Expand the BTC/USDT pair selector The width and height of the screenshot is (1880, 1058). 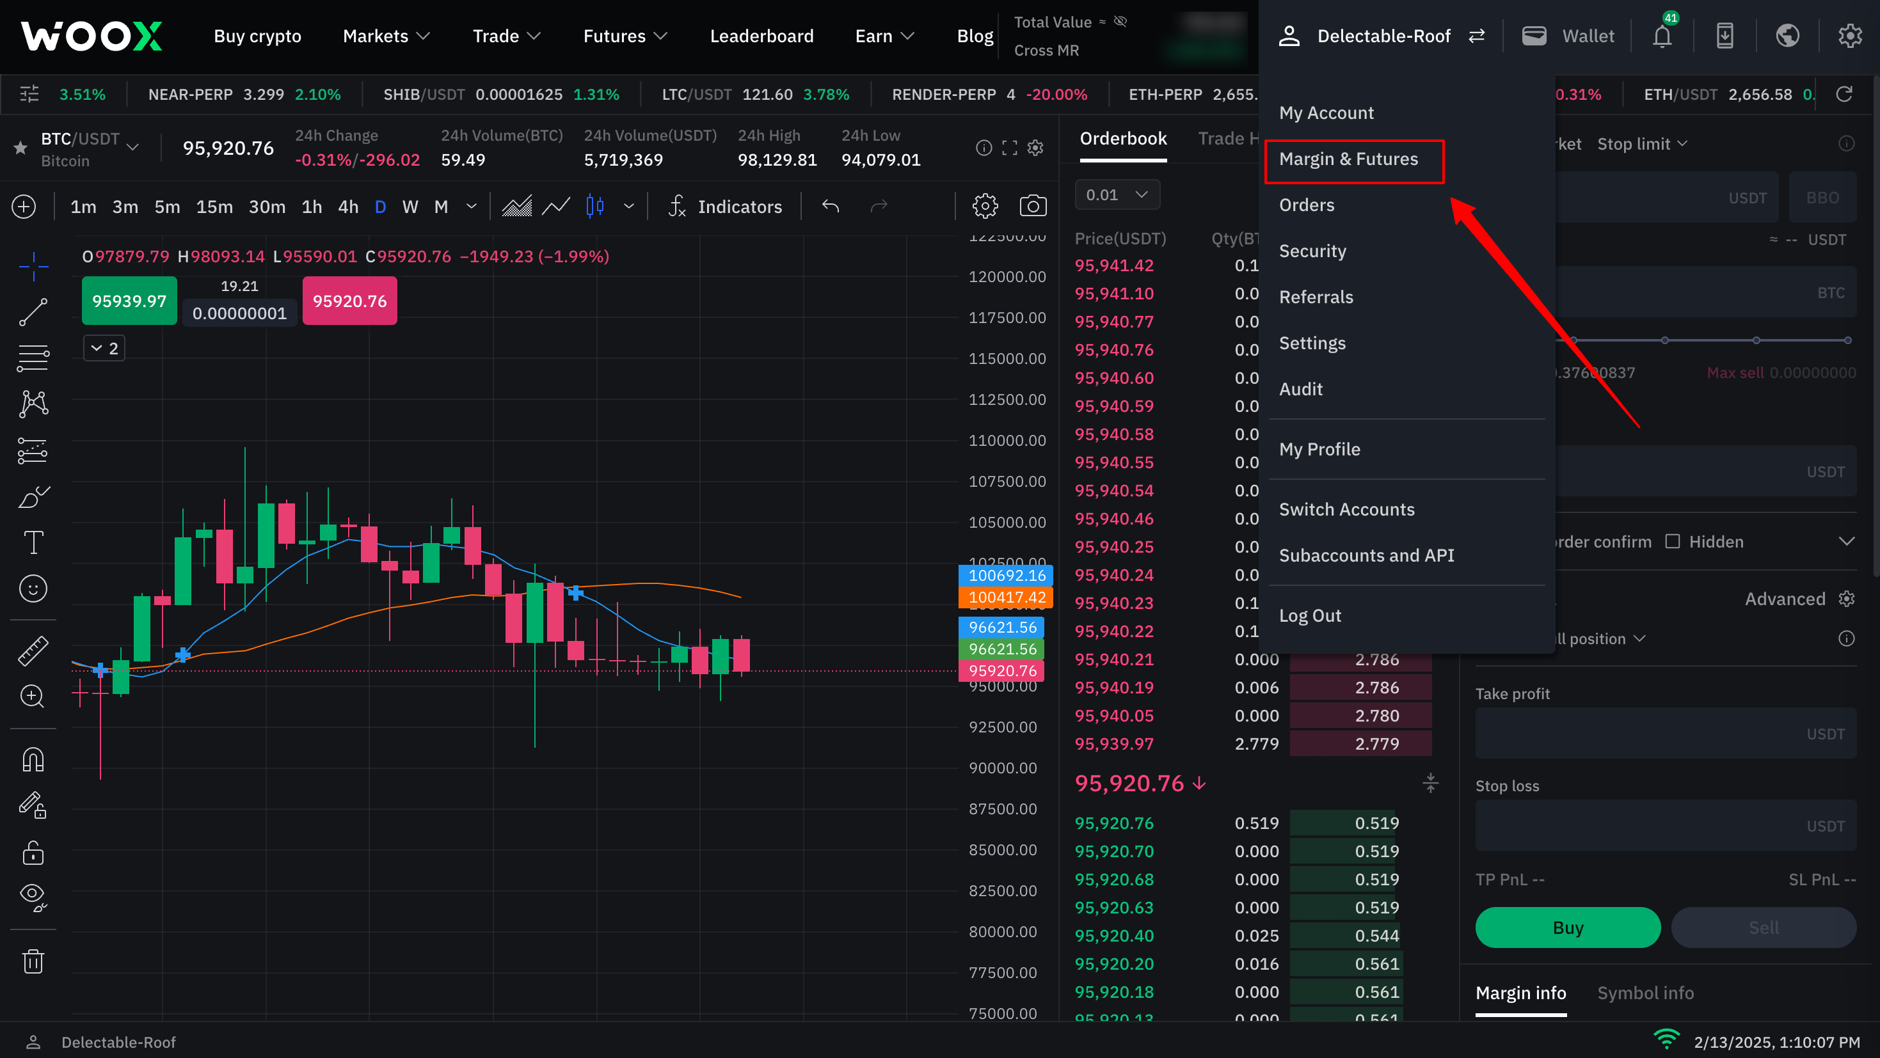click(133, 146)
